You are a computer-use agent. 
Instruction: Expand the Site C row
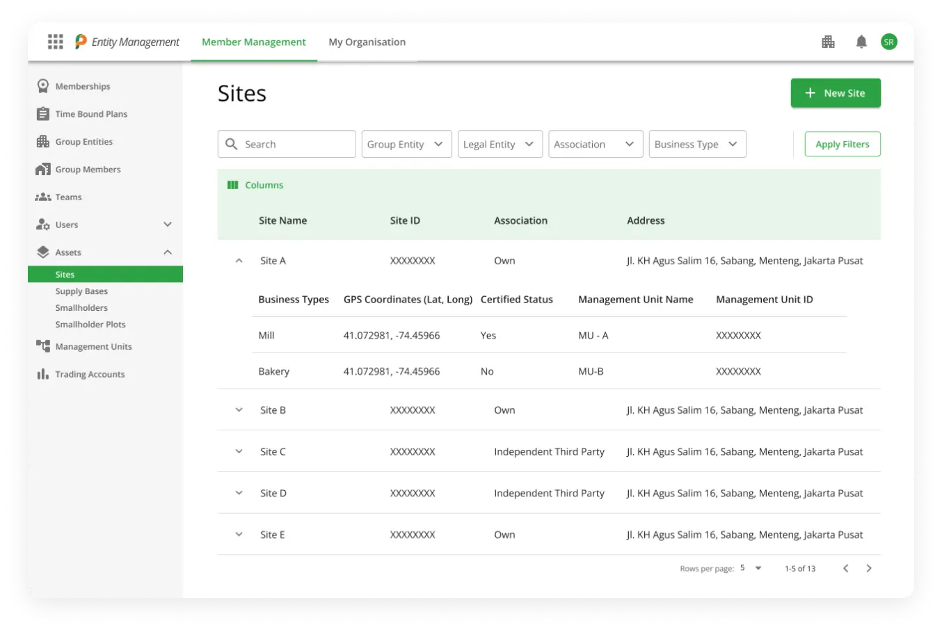click(x=239, y=451)
